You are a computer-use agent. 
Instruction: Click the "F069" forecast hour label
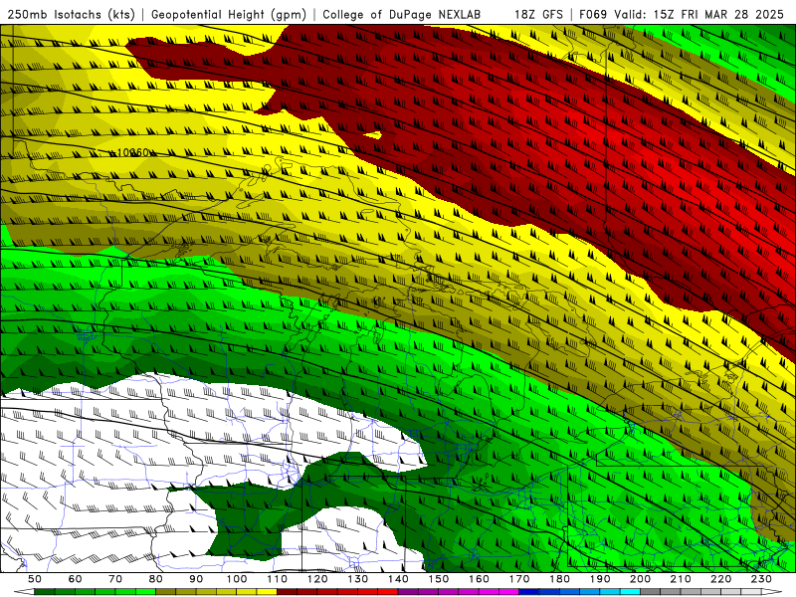pyautogui.click(x=593, y=14)
